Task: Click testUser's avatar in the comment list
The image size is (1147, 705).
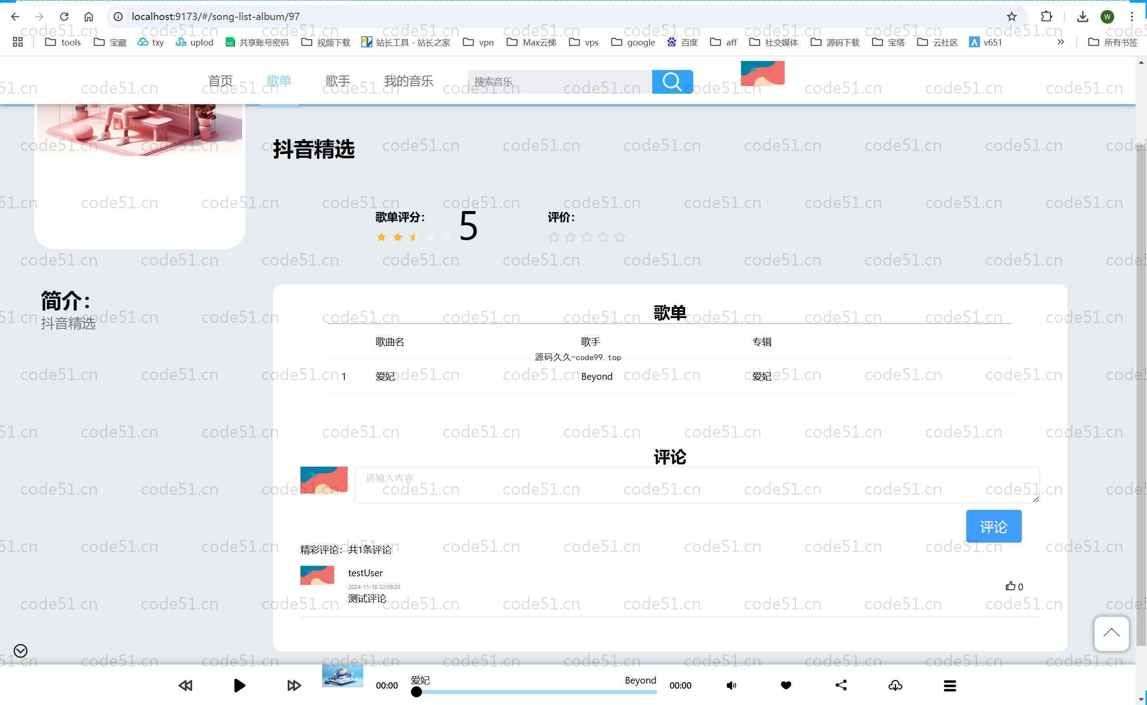Action: click(317, 575)
